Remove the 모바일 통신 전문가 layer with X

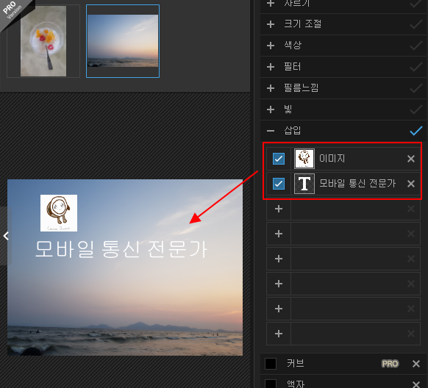pos(411,184)
